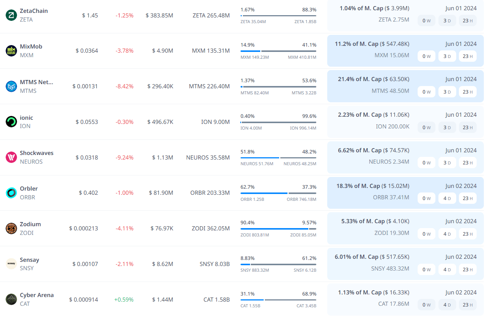Click the MTMS Network logo icon
The height and width of the screenshot is (316, 488).
11,86
